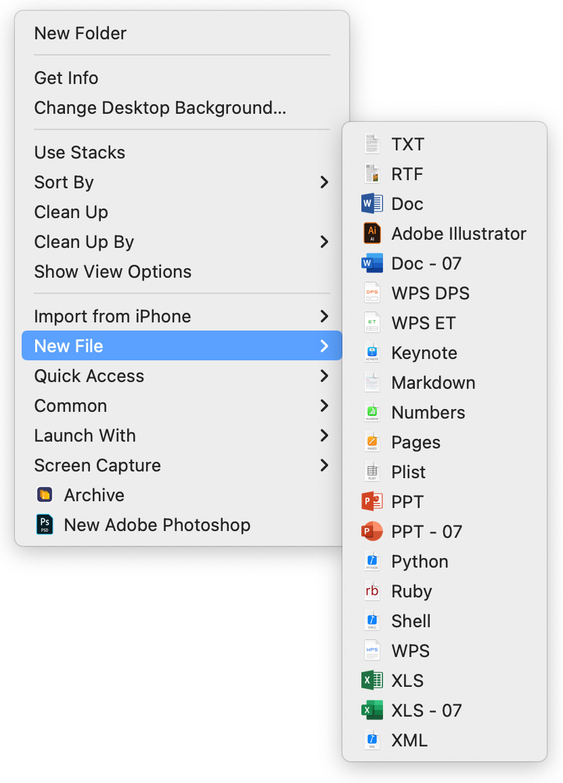This screenshot has height=783, width=563.
Task: Choose New Folder from the context menu
Action: click(x=81, y=33)
